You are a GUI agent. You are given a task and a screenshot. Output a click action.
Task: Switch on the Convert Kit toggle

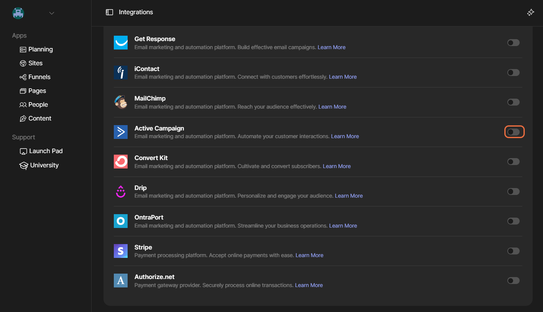[x=513, y=162]
